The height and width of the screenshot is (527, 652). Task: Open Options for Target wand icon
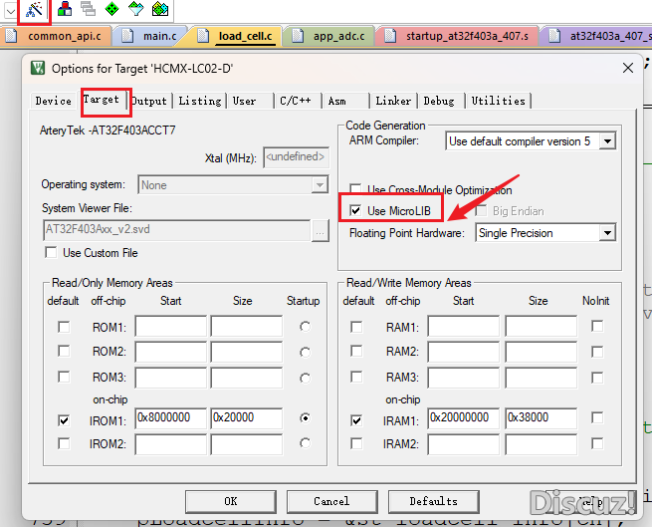click(34, 9)
